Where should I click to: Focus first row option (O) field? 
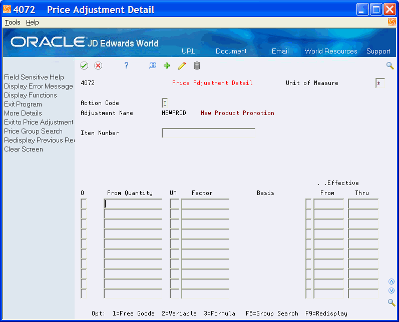pyautogui.click(x=84, y=204)
